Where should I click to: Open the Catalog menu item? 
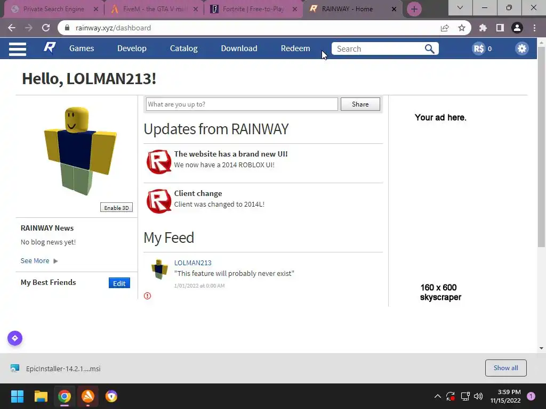pyautogui.click(x=183, y=48)
